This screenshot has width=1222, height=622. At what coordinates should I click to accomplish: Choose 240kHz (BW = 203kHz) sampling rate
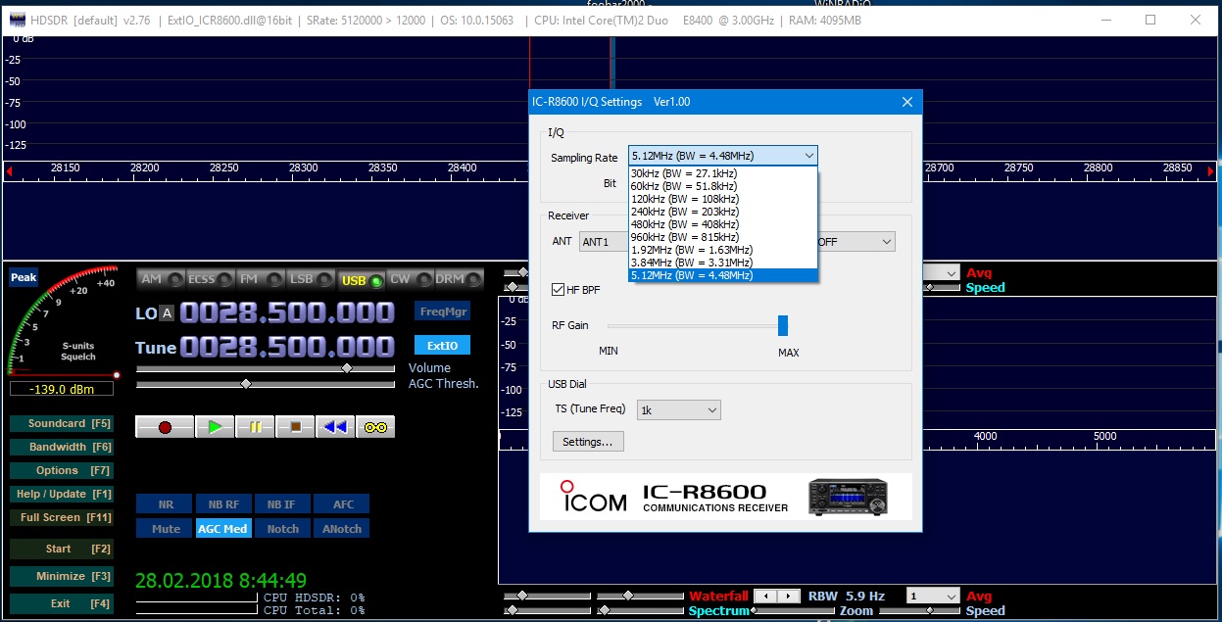[723, 212]
